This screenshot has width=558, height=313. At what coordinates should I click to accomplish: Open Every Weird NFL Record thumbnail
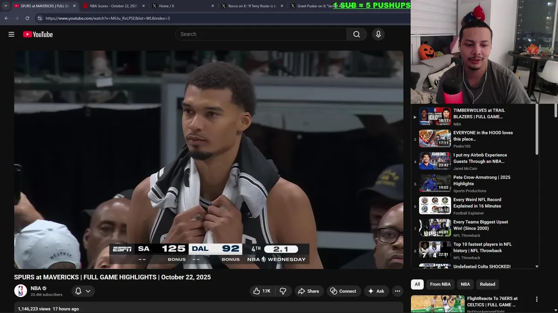point(435,206)
